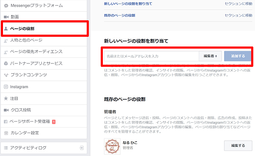255x156 pixels.
Task: Open the 注目 settings entry
Action: click(44, 99)
